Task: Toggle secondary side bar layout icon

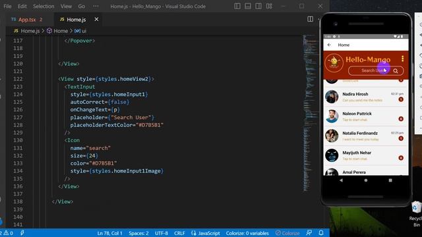Action: [258, 6]
